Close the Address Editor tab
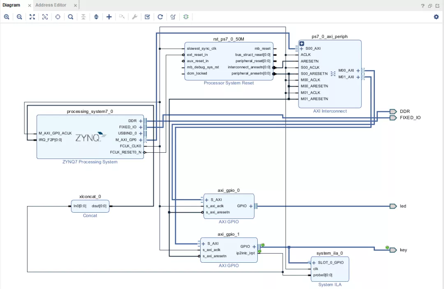 [75, 5]
